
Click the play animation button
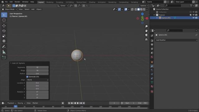(78, 103)
